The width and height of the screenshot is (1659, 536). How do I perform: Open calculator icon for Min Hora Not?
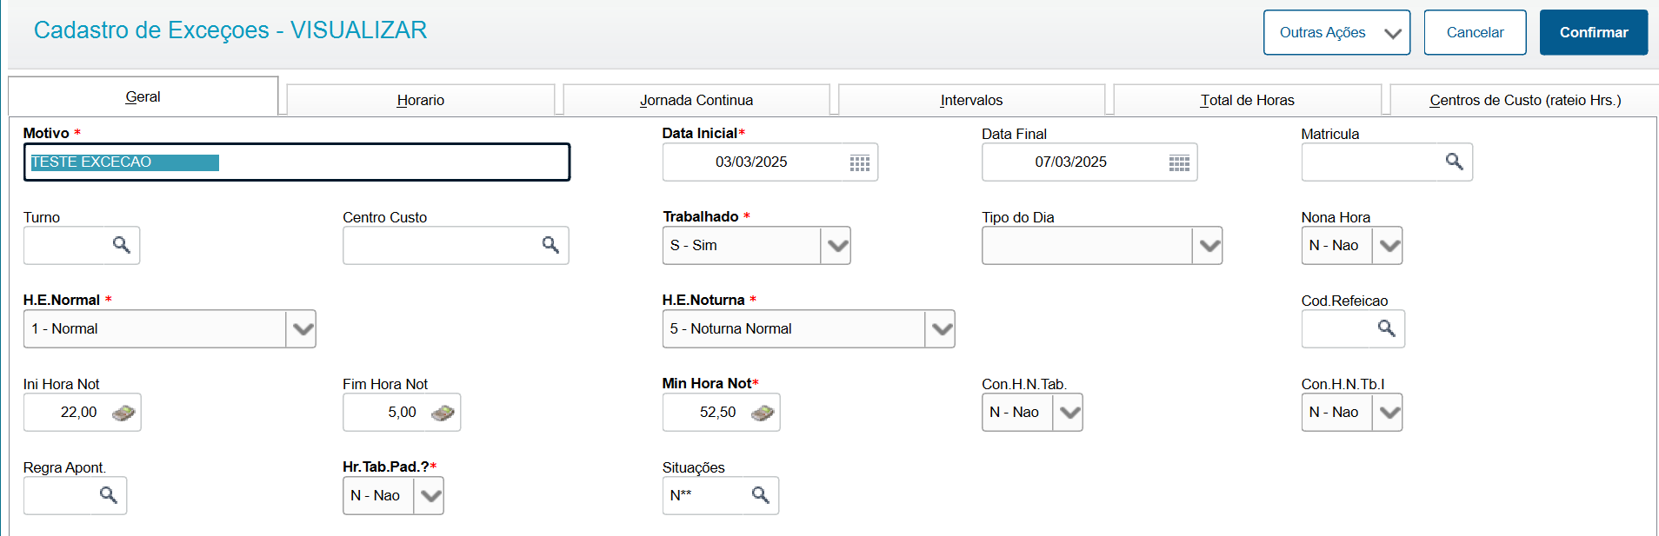(x=763, y=413)
